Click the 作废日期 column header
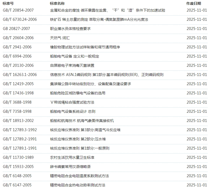This screenshot has width=215, height=189. pyautogui.click(x=193, y=3)
